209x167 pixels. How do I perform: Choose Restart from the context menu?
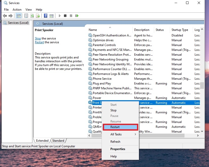pyautogui.click(x=120, y=127)
